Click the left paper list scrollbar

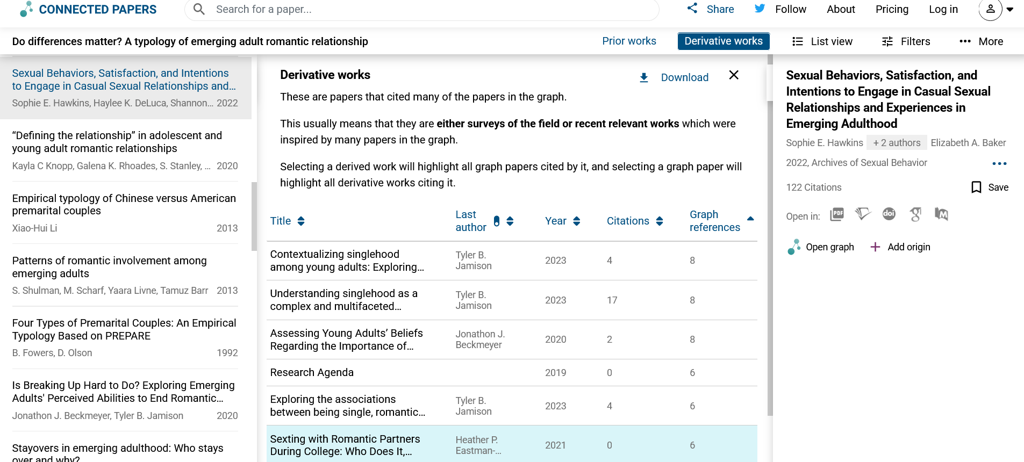click(x=254, y=216)
